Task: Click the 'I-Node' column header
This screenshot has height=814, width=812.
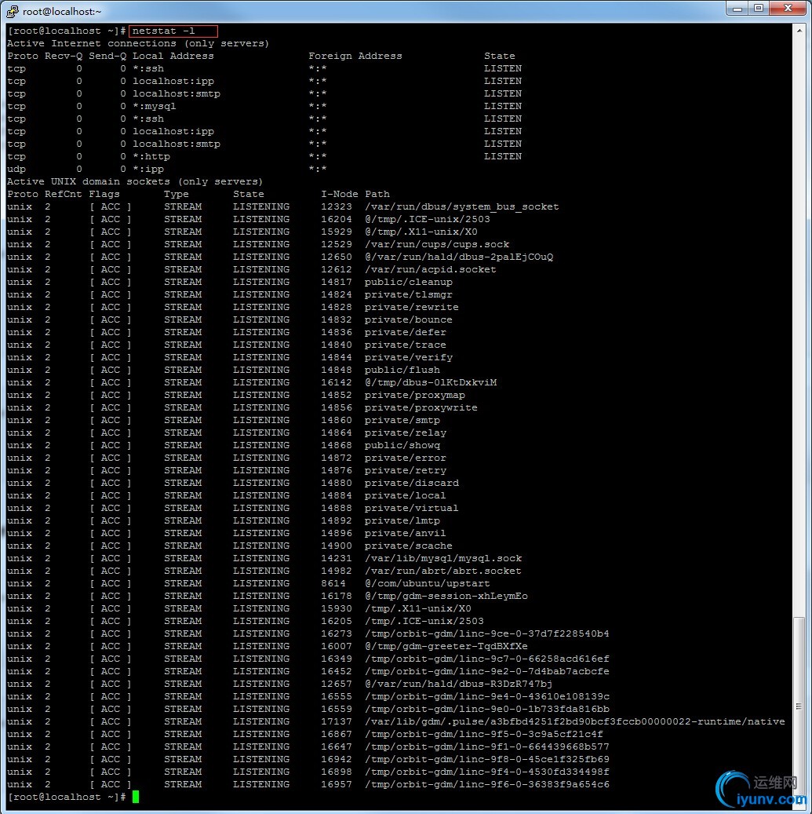Action: 340,194
